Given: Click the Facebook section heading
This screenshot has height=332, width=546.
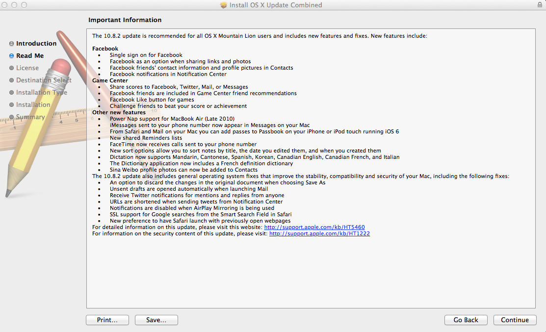Looking at the screenshot, I should coord(105,49).
